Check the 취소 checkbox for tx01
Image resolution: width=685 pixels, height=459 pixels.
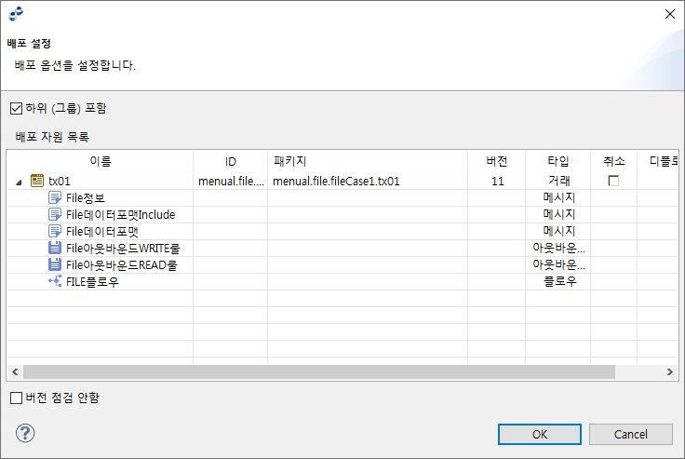point(613,181)
